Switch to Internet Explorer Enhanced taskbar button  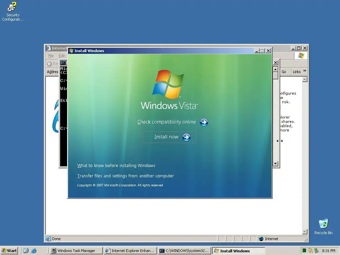pyautogui.click(x=130, y=251)
